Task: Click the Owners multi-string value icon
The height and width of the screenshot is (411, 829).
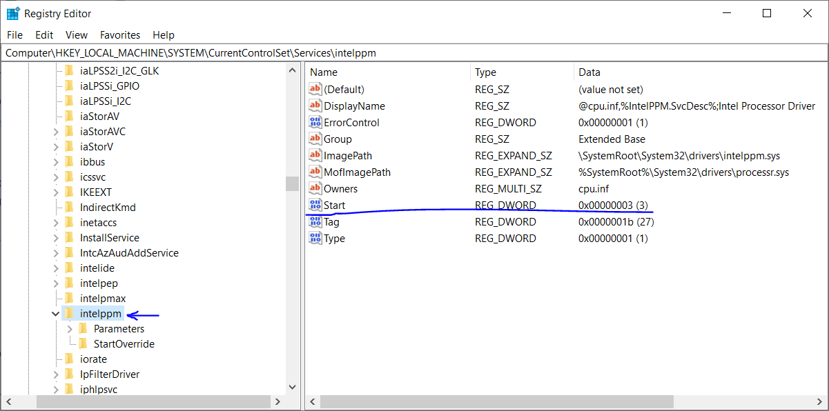Action: (315, 188)
